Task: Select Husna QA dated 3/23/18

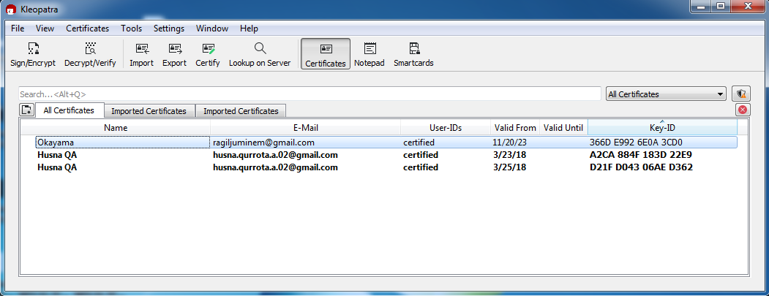Action: pos(386,155)
